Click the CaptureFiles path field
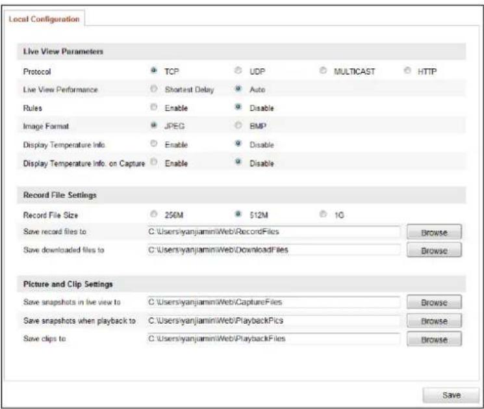The height and width of the screenshot is (409, 484). pos(274,302)
